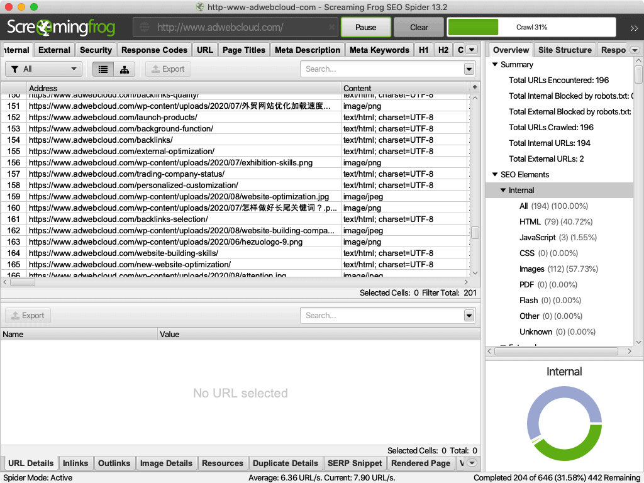Viewport: 644px width, 483px height.
Task: Pause the crawl
Action: (365, 27)
